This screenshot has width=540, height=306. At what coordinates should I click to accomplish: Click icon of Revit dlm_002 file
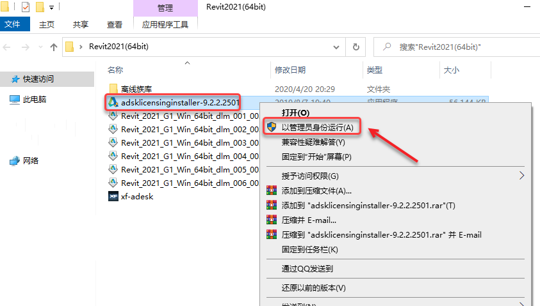(113, 129)
